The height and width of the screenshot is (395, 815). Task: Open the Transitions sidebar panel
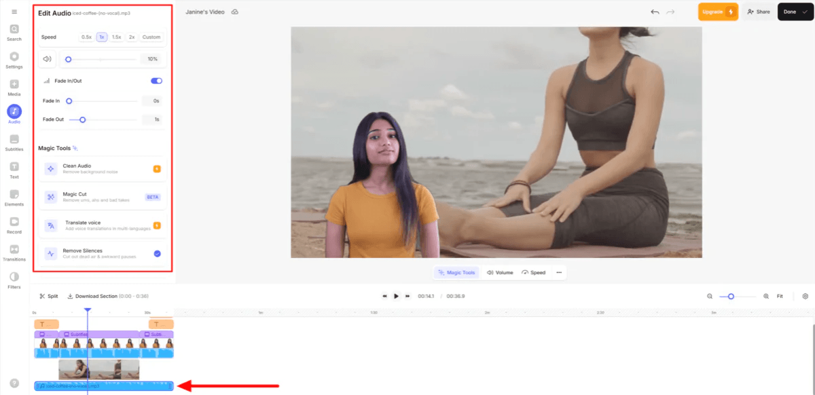14,252
